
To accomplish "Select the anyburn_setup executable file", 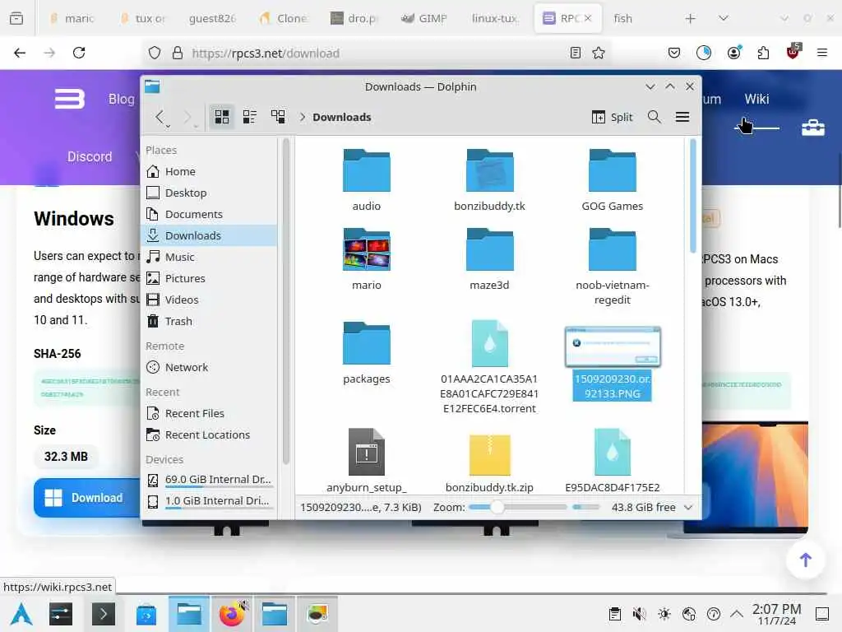I will (x=366, y=461).
